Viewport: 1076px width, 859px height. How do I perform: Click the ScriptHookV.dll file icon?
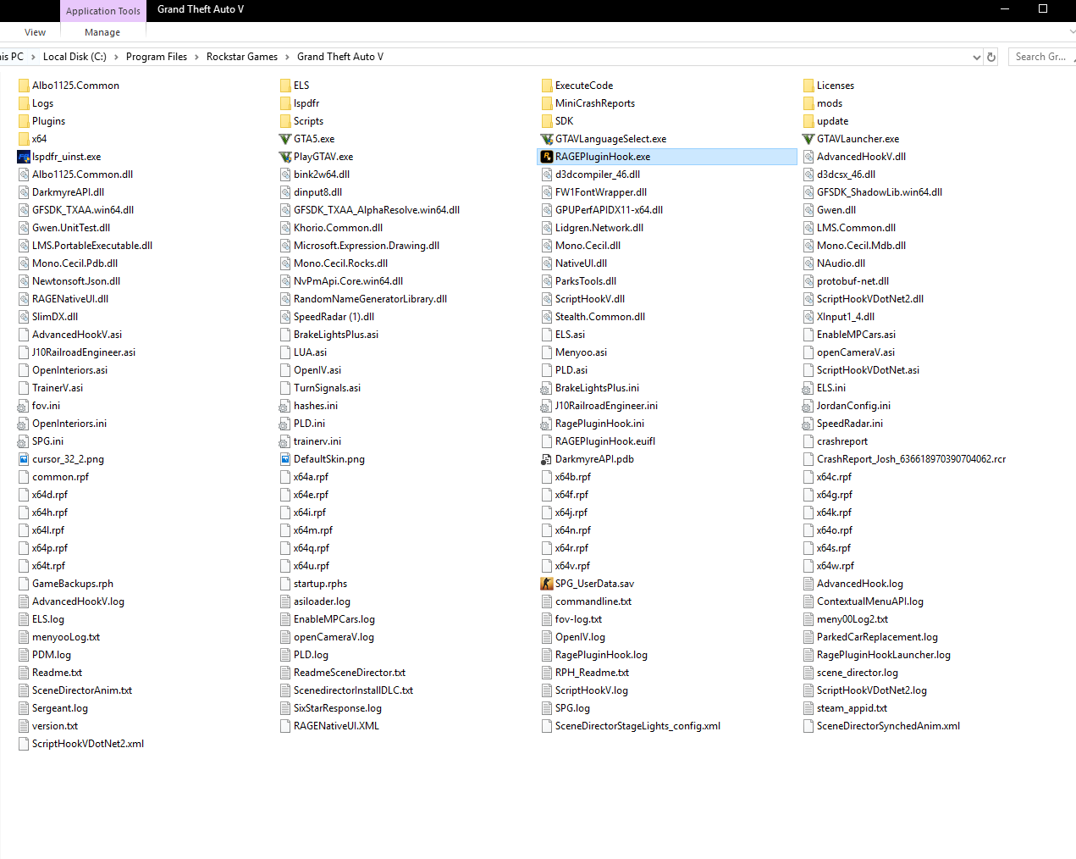547,299
